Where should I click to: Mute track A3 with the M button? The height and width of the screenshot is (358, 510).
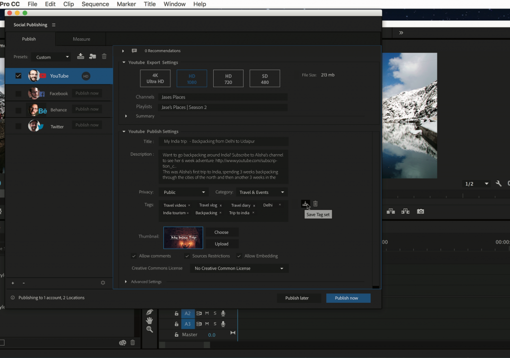207,324
